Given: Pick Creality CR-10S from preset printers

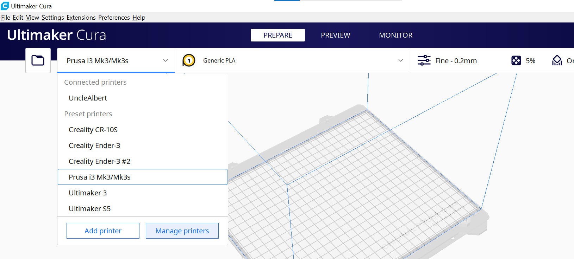Looking at the screenshot, I should [x=93, y=130].
